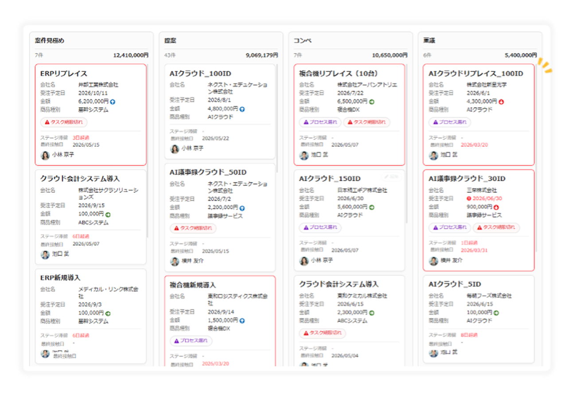The image size is (576, 399).
Task: Click the green arrow icon beside 5,600,000円
Action: click(x=372, y=207)
